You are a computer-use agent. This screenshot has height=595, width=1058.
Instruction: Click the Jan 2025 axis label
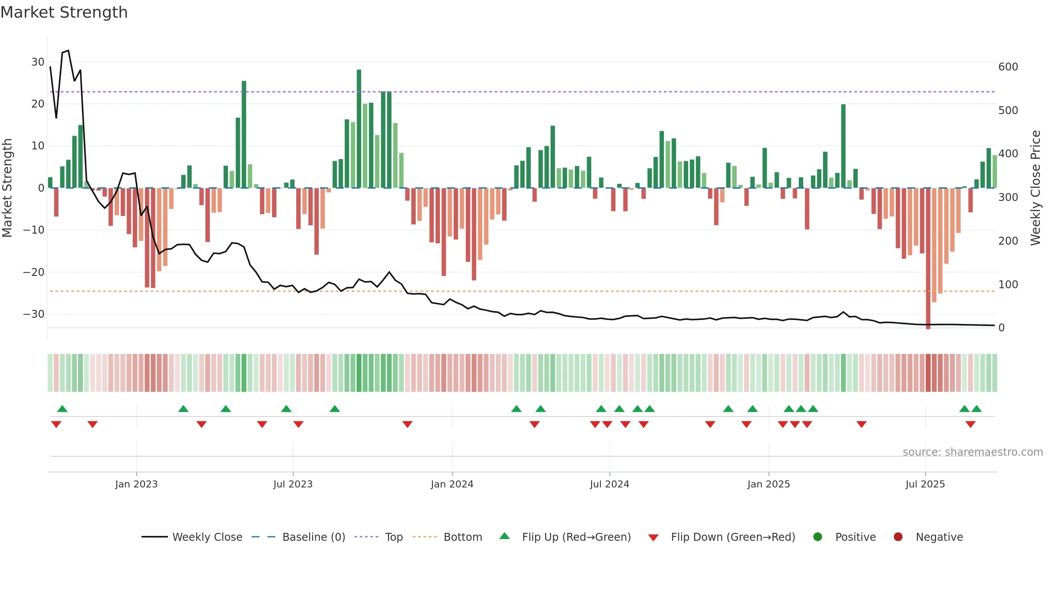point(768,484)
